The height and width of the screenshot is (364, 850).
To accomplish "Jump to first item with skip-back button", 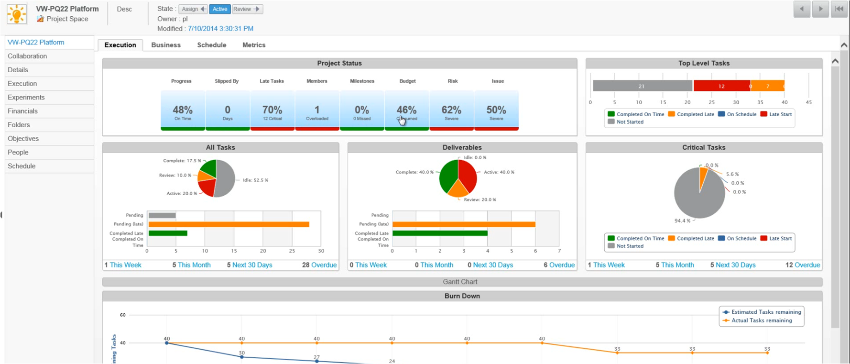I will (839, 9).
